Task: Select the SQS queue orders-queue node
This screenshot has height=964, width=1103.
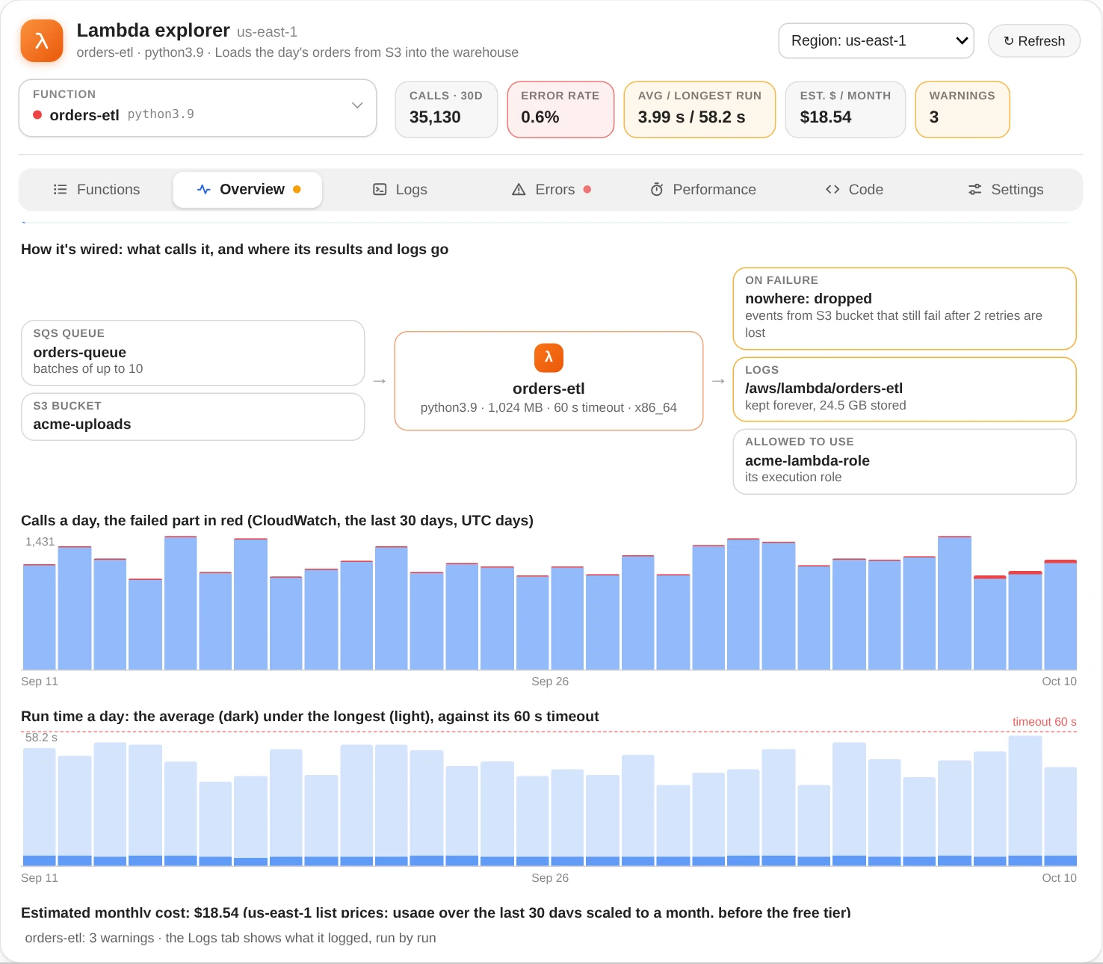Action: pyautogui.click(x=193, y=353)
